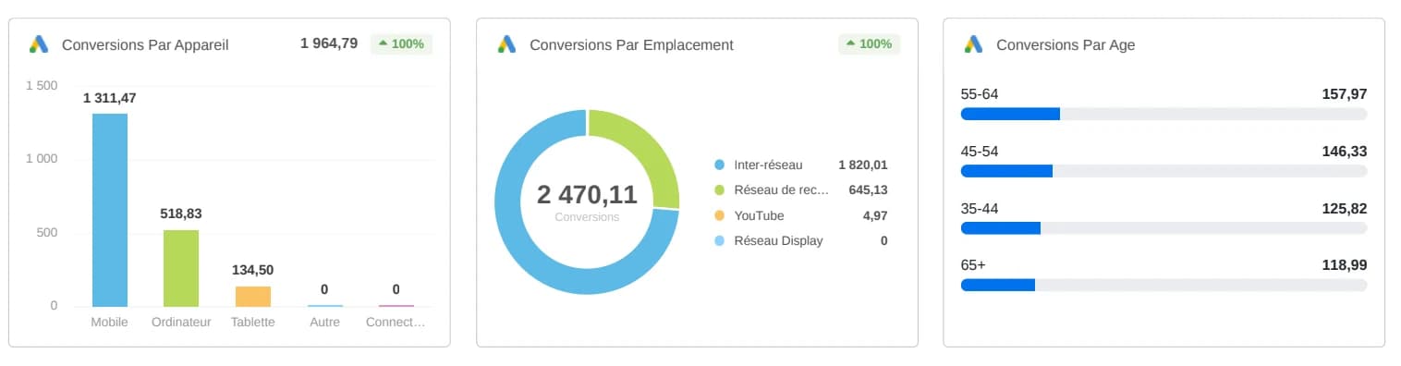Viewport: 1401px width, 366px height.
Task: Click the Inter-réseau legend label
Action: 768,165
